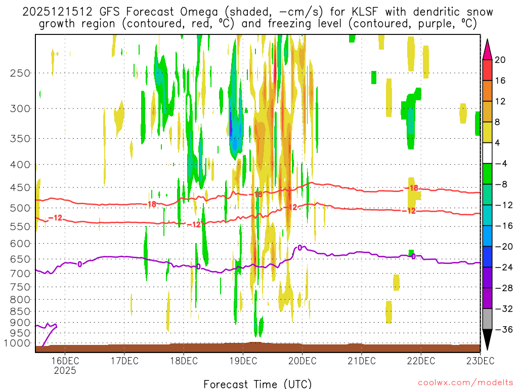Click the 550 pressure level label
Screen dimensions: 518x389
tap(20, 226)
